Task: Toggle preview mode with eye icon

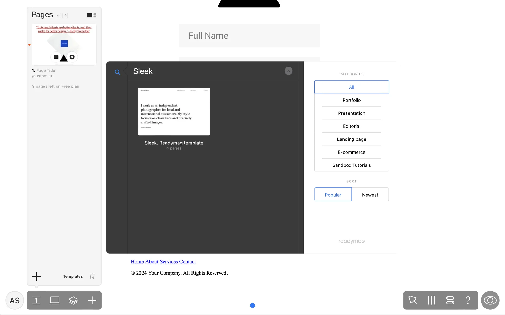Action: pyautogui.click(x=490, y=300)
